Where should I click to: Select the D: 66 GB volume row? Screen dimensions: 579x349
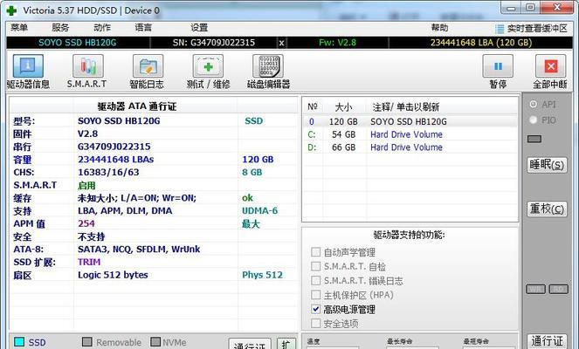tap(410, 147)
